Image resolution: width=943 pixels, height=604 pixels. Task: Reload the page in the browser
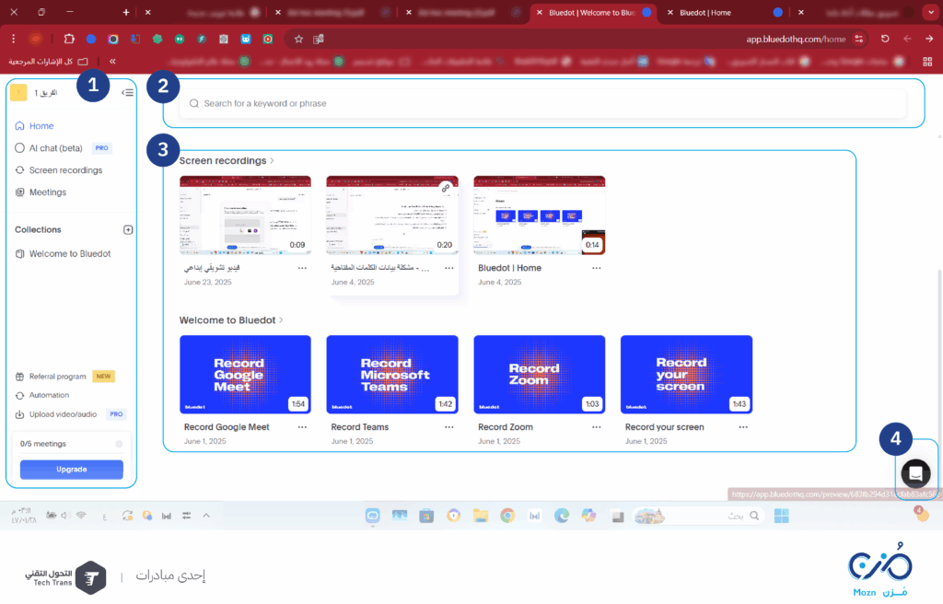point(885,39)
